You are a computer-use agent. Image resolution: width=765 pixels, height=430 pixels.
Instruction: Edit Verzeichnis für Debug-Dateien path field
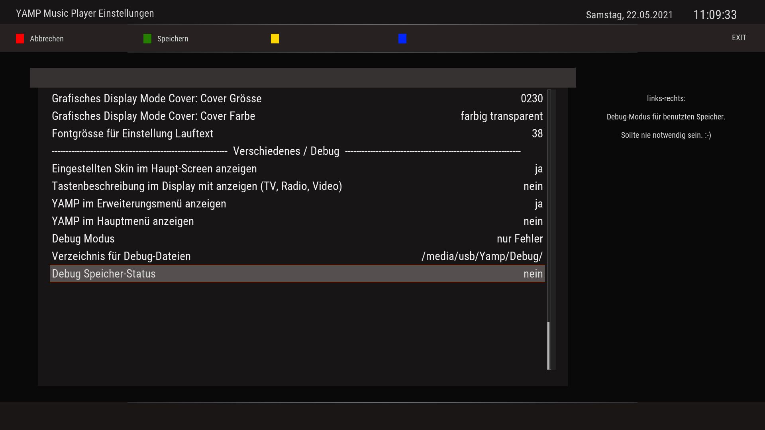tap(482, 256)
